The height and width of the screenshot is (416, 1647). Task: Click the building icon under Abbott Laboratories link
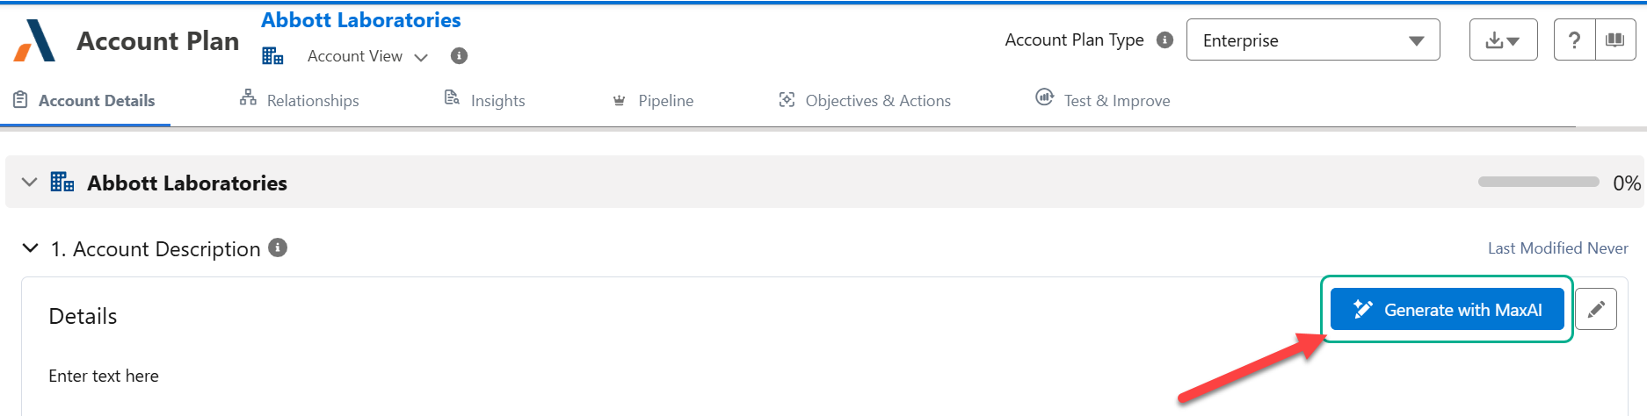click(x=272, y=56)
